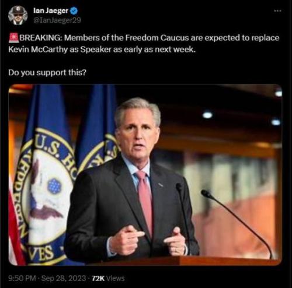The width and height of the screenshot is (292, 288).
Task: Open Ian Jaeger's profile avatar
Action: pyautogui.click(x=18, y=15)
